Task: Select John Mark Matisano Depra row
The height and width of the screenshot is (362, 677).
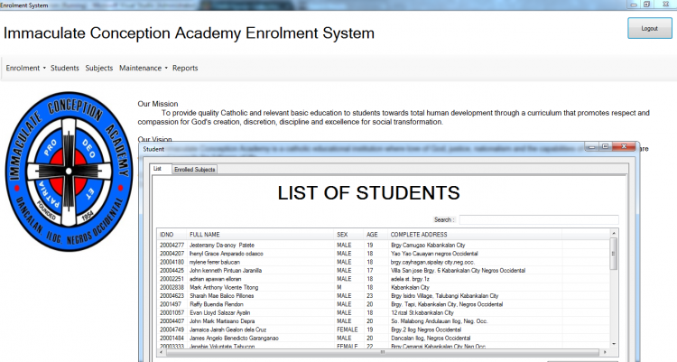Action: click(384, 321)
